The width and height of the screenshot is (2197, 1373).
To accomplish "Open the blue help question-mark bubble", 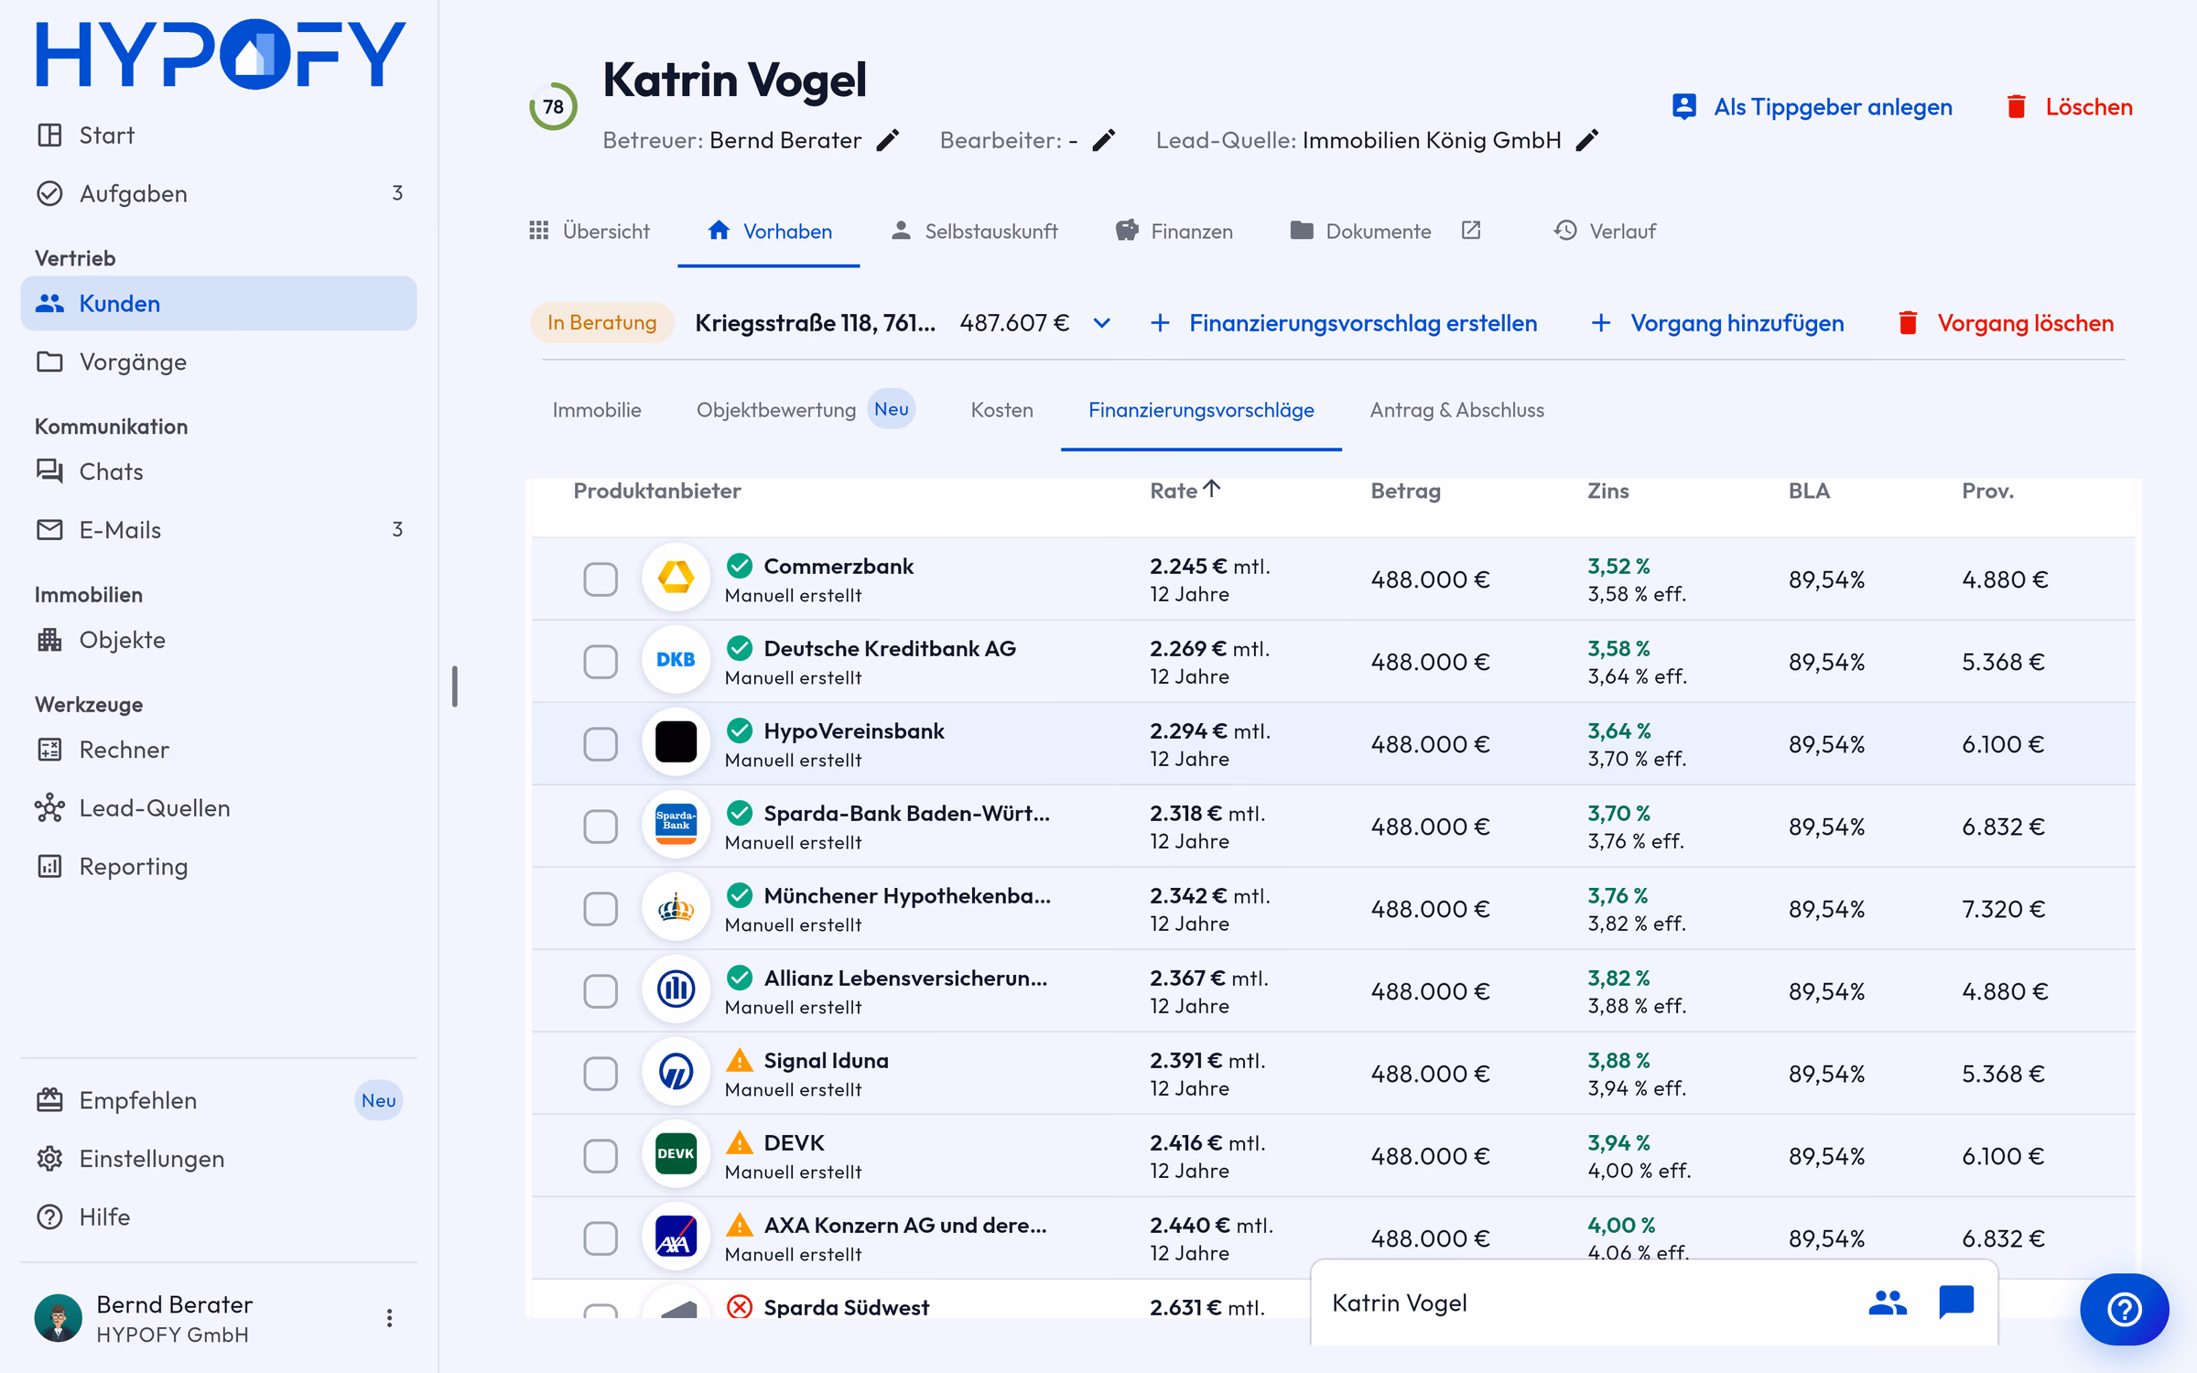I will [x=2124, y=1309].
